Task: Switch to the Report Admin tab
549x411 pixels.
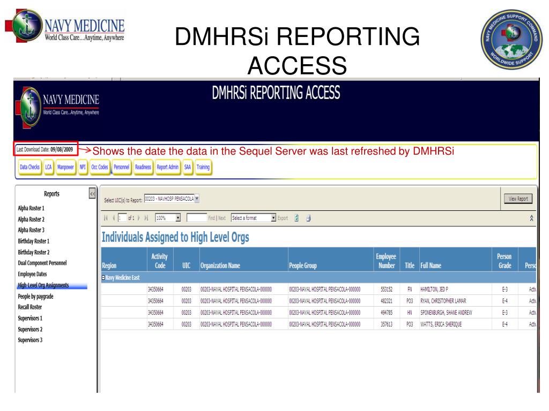Action: (168, 167)
